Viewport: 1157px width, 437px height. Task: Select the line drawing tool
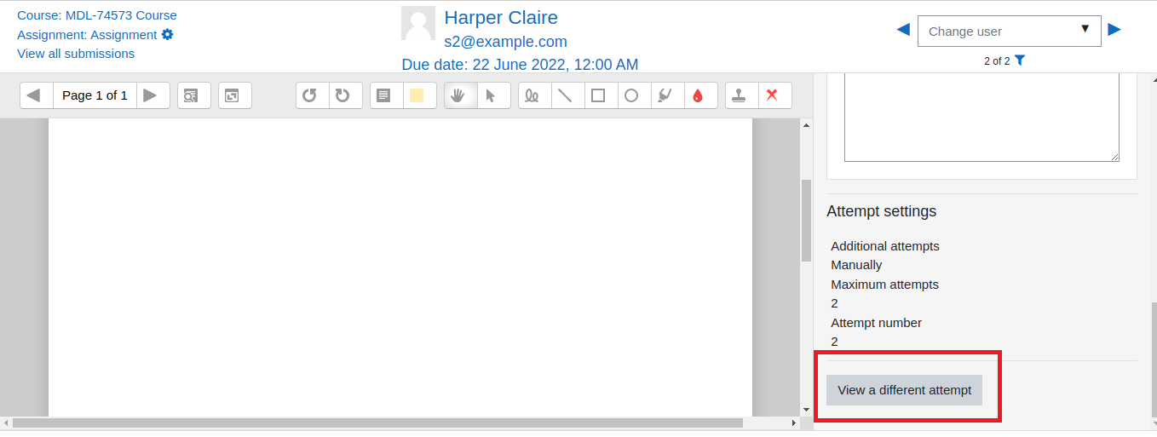[567, 95]
